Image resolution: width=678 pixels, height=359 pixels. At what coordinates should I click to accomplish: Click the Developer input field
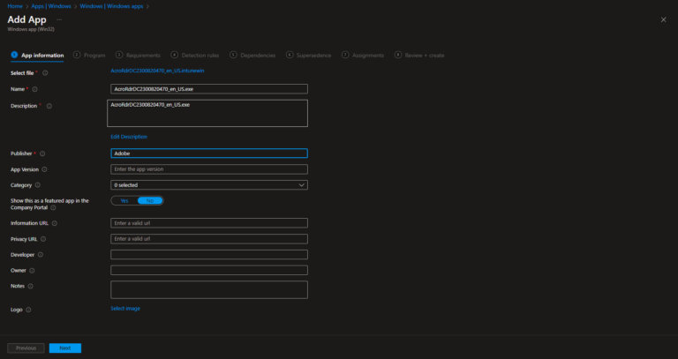[209, 255]
